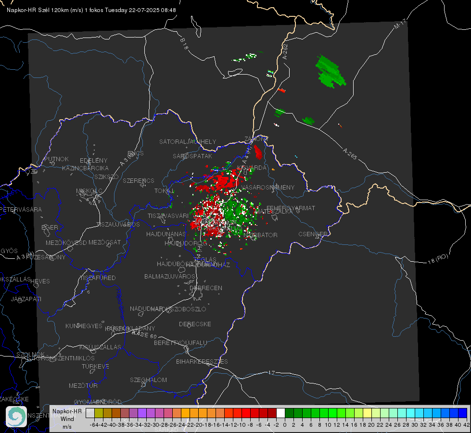Click the white swatch in the wind legend
The image size is (471, 433).
click(x=280, y=413)
